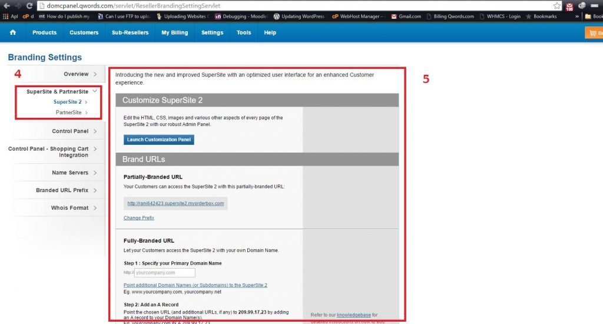Open the Billing Qwords.com bookmark
Viewport: 603px width, 324px height.
(x=450, y=16)
